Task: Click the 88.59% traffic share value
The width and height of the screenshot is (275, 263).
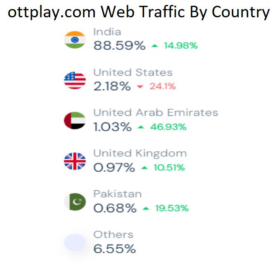Action: coord(119,45)
